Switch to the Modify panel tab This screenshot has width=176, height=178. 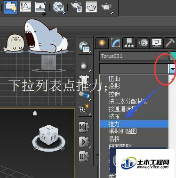point(116,42)
